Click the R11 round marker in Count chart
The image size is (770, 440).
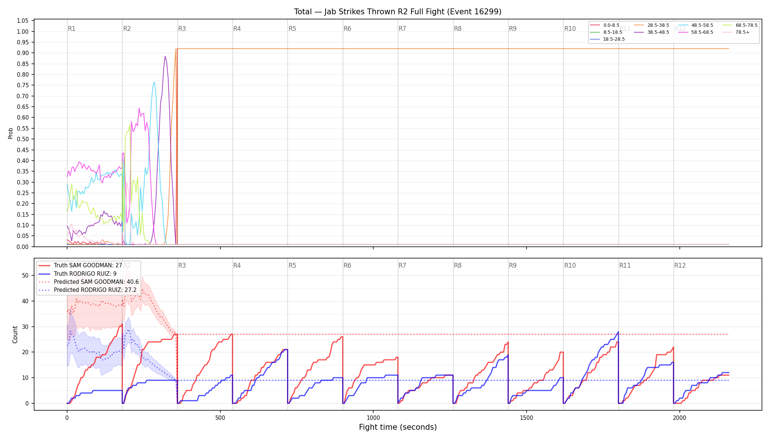625,265
